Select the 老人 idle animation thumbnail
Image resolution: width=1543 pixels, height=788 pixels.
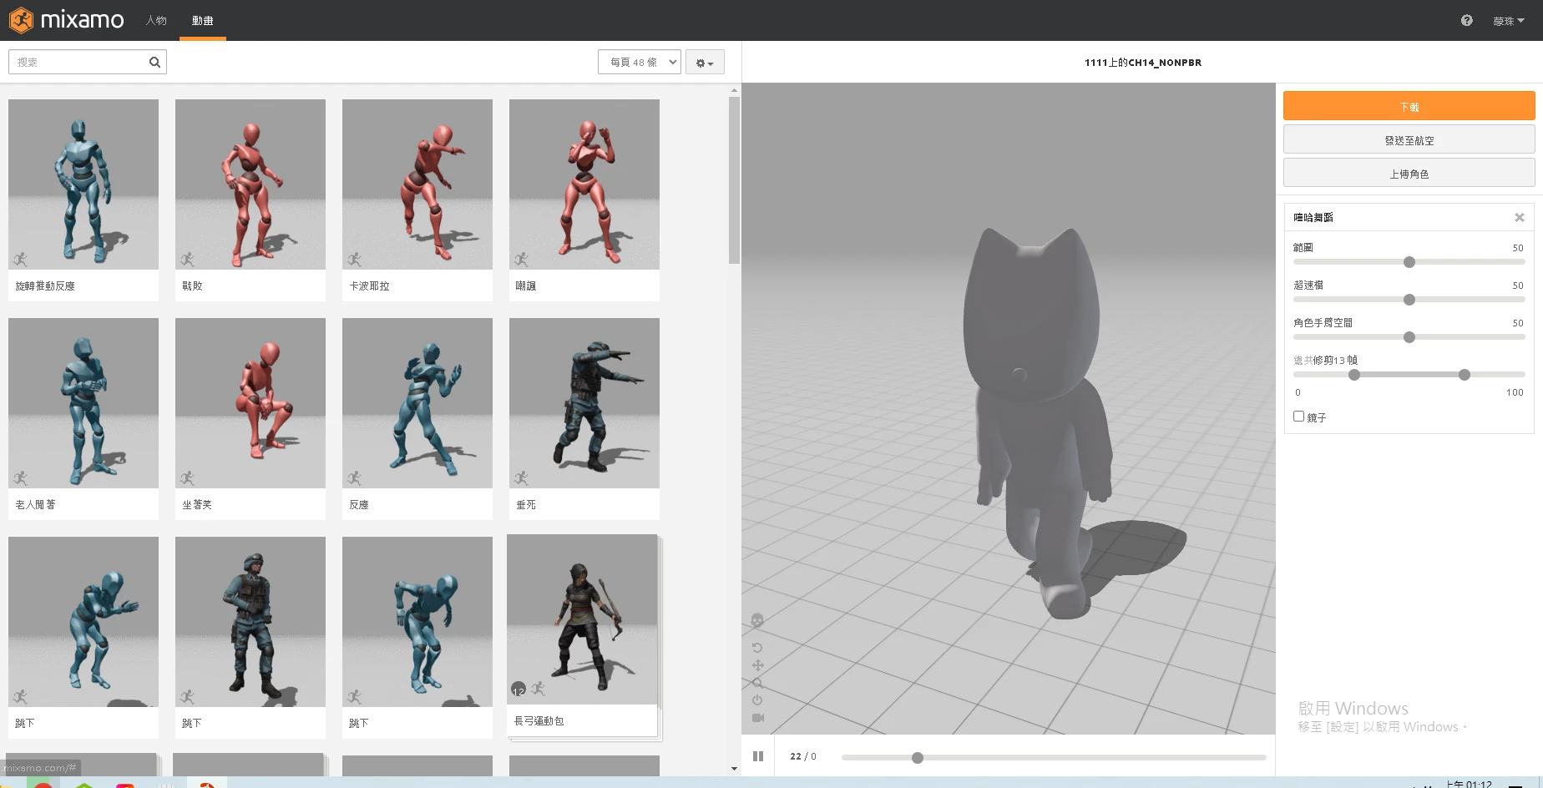pos(83,402)
